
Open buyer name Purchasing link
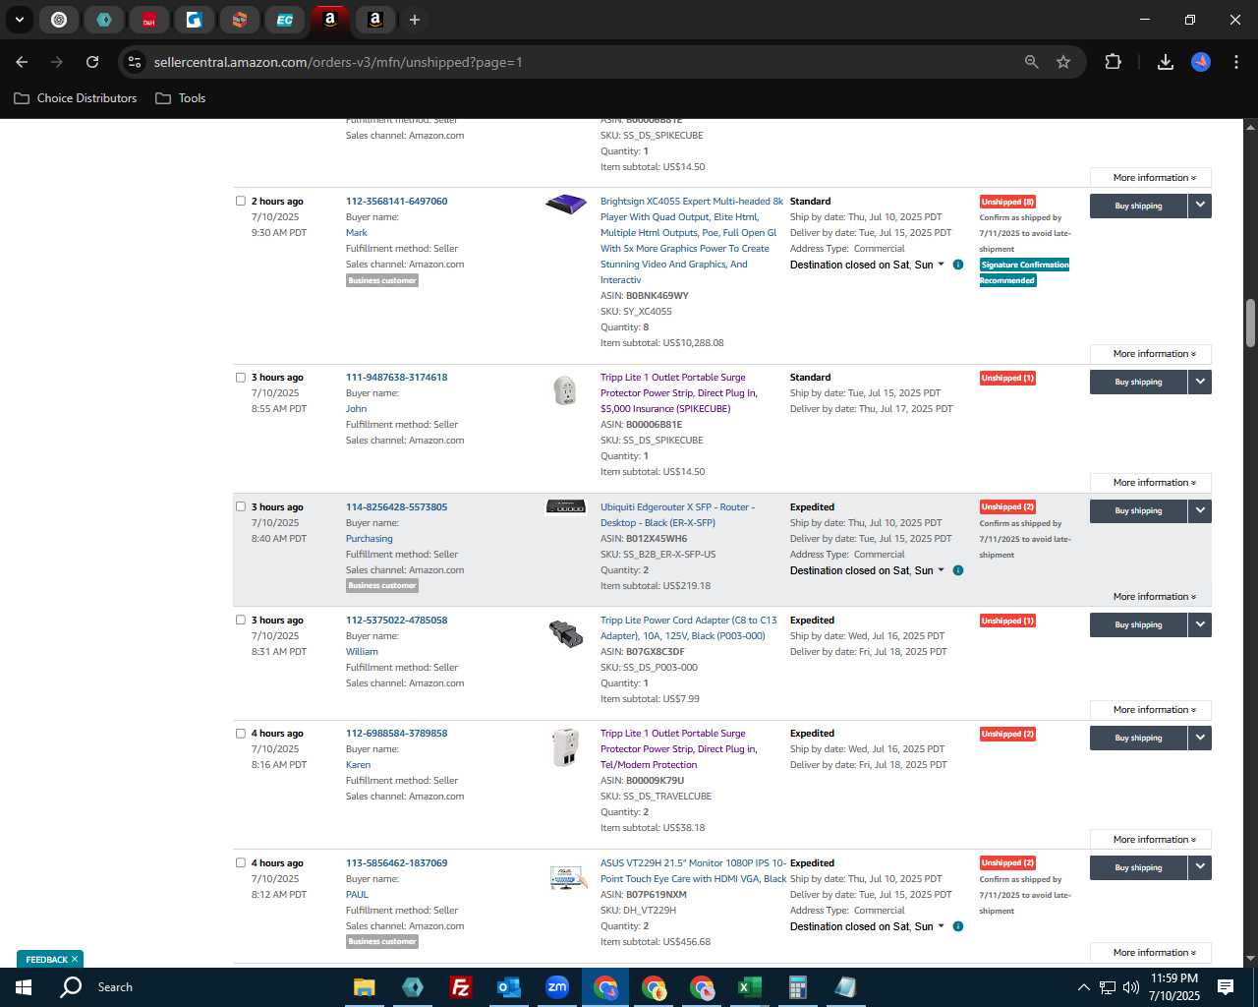369,539
